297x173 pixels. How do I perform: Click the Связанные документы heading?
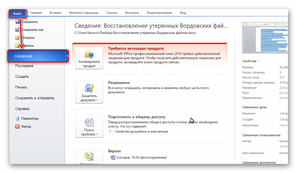tap(259, 163)
